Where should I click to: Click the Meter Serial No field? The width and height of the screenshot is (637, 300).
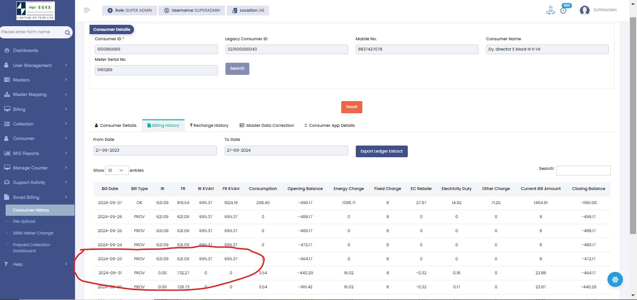156,70
